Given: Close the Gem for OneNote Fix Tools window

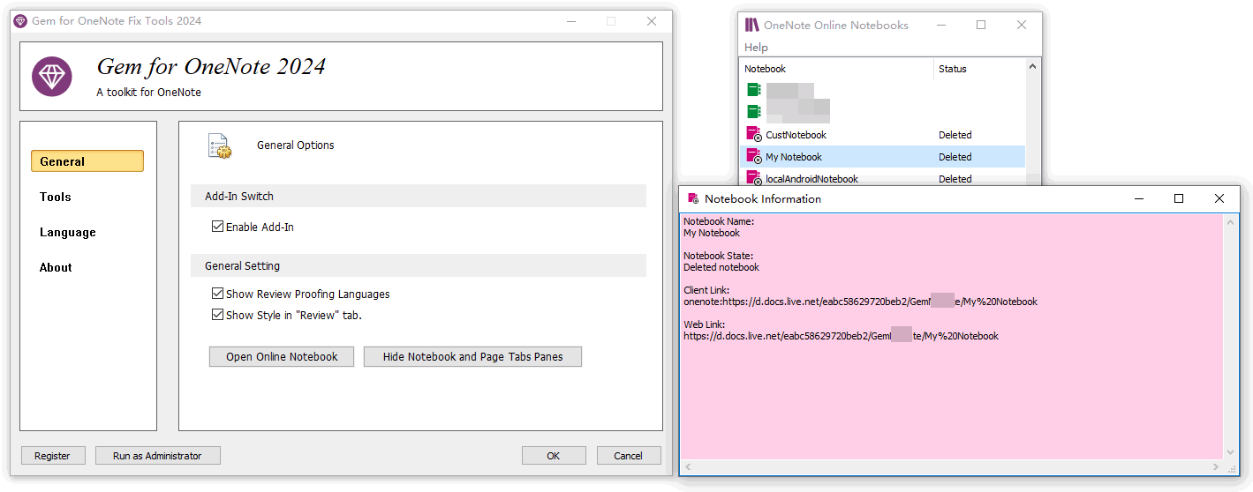Looking at the screenshot, I should click(x=652, y=21).
